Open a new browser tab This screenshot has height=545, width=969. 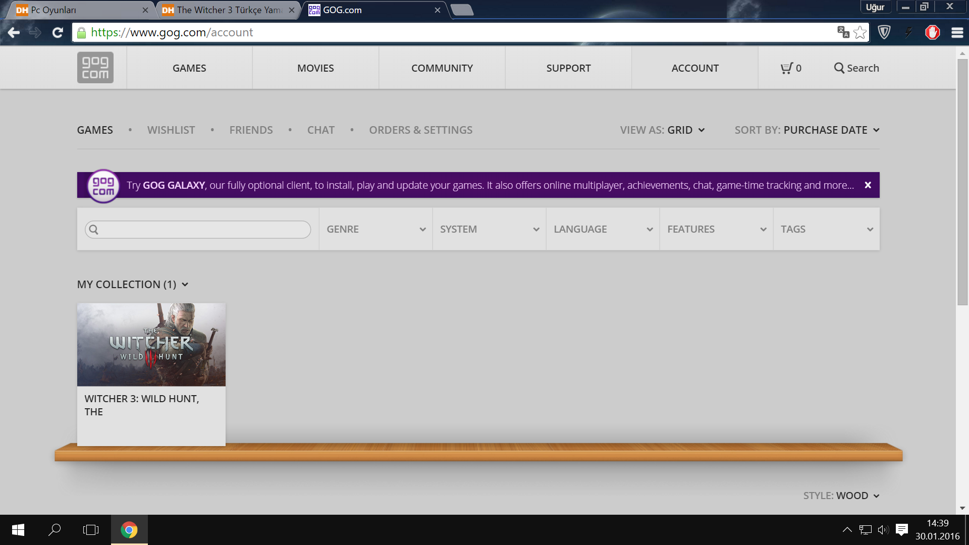point(462,10)
